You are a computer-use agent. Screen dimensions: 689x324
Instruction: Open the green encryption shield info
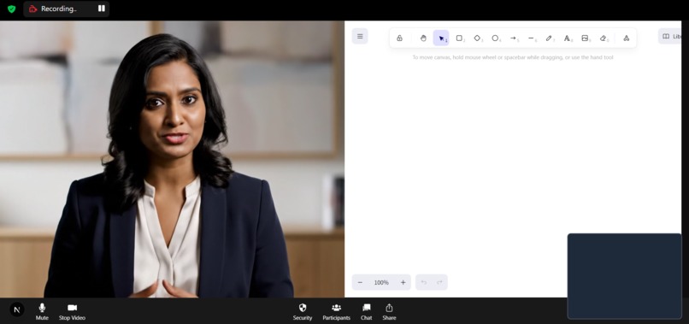(x=11, y=9)
